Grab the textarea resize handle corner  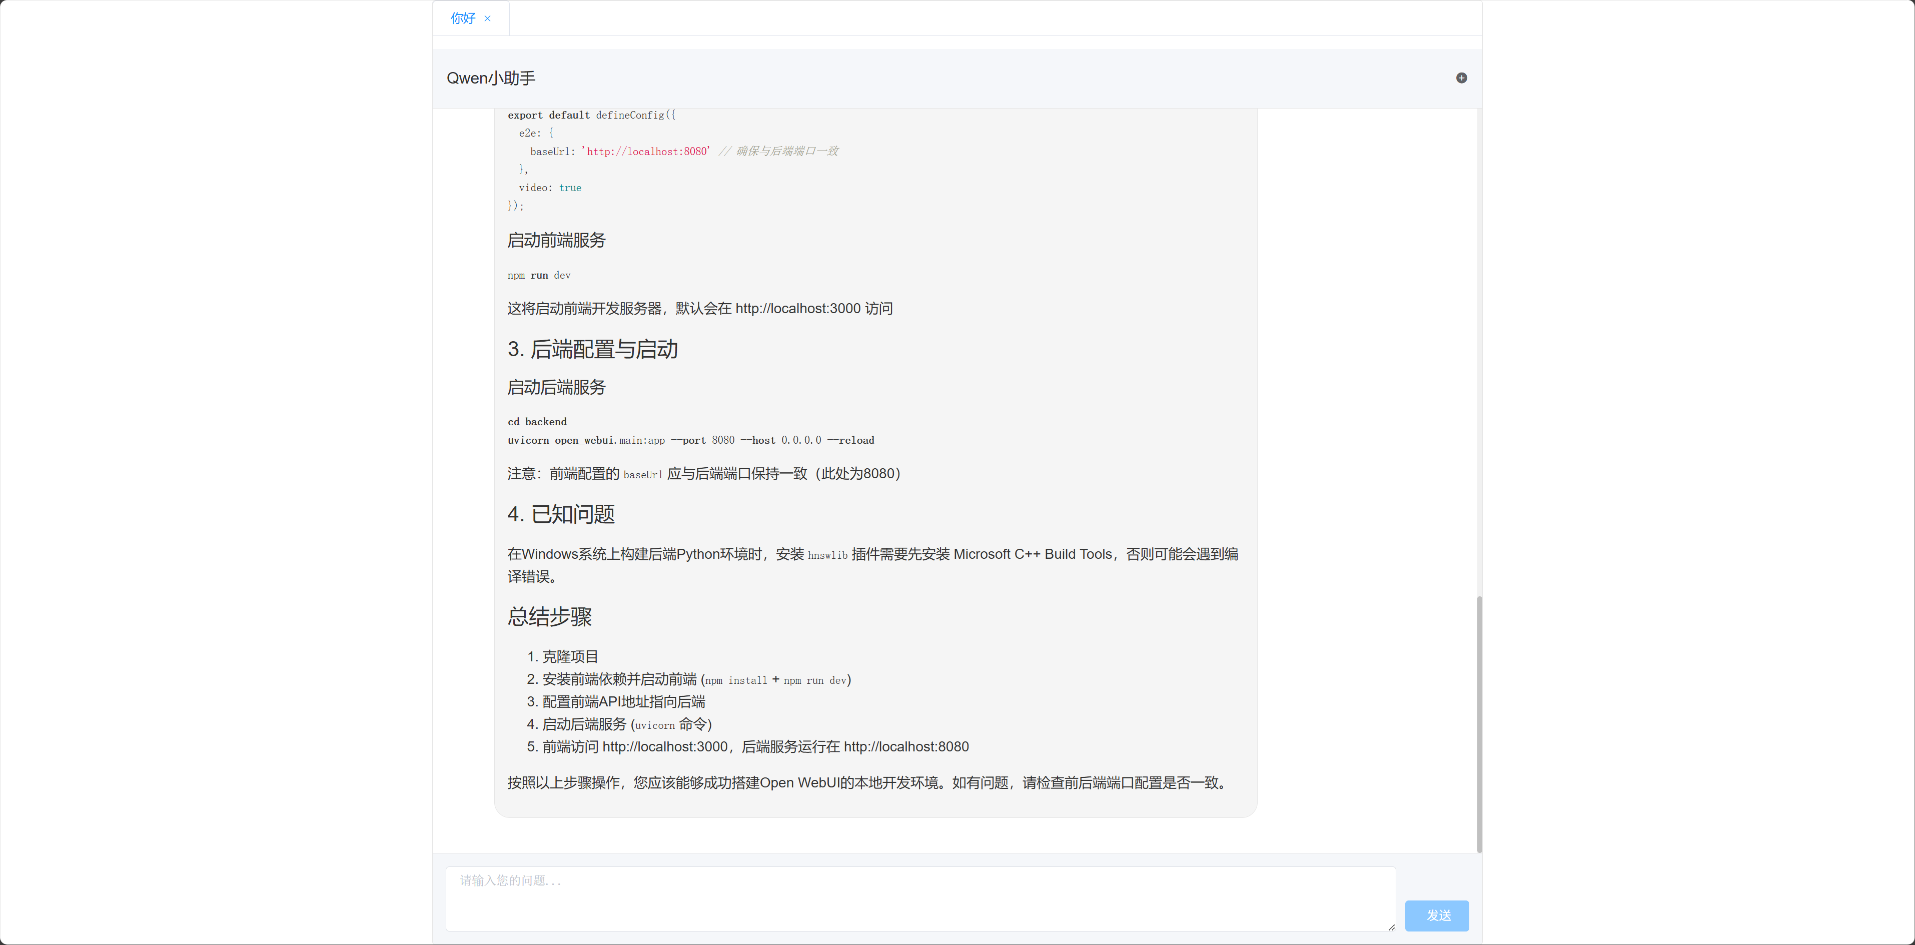1391,926
